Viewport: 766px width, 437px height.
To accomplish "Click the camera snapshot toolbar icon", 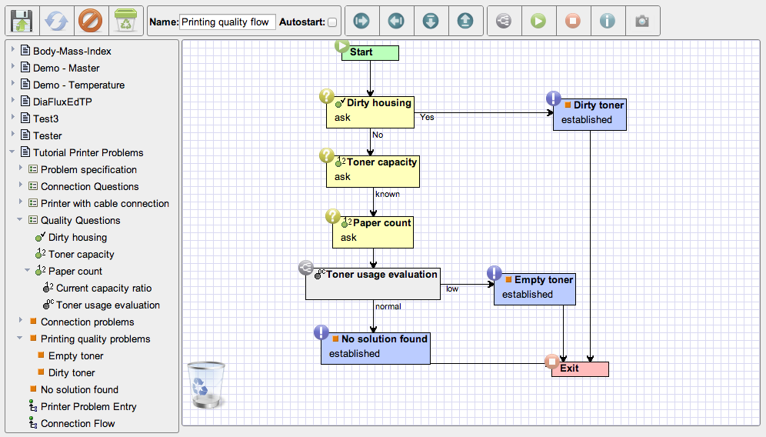I will (642, 21).
